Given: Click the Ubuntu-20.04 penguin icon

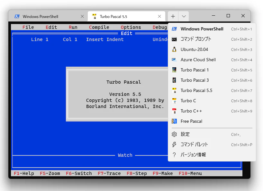Looking at the screenshot, I should [x=174, y=49].
